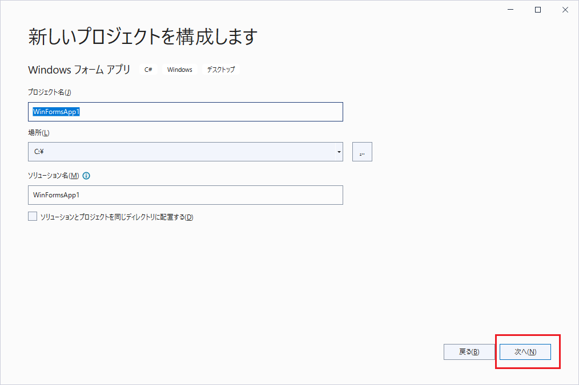Screen dimensions: 579x385
Task: Click the 次へ(N) next button
Action: (x=525, y=352)
